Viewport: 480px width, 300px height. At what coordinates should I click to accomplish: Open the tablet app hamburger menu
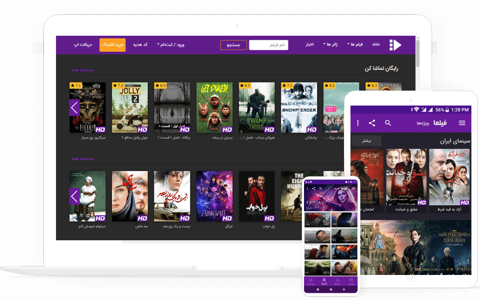(x=462, y=123)
